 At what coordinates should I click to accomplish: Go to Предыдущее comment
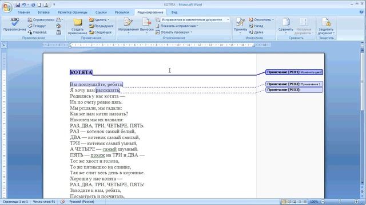(101, 26)
